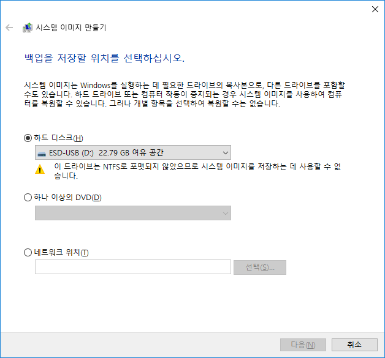Click the 취소 cancel button
385x358 pixels.
click(x=354, y=345)
